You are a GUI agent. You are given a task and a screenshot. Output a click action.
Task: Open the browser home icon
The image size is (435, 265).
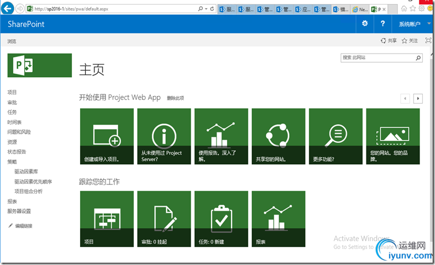[404, 9]
